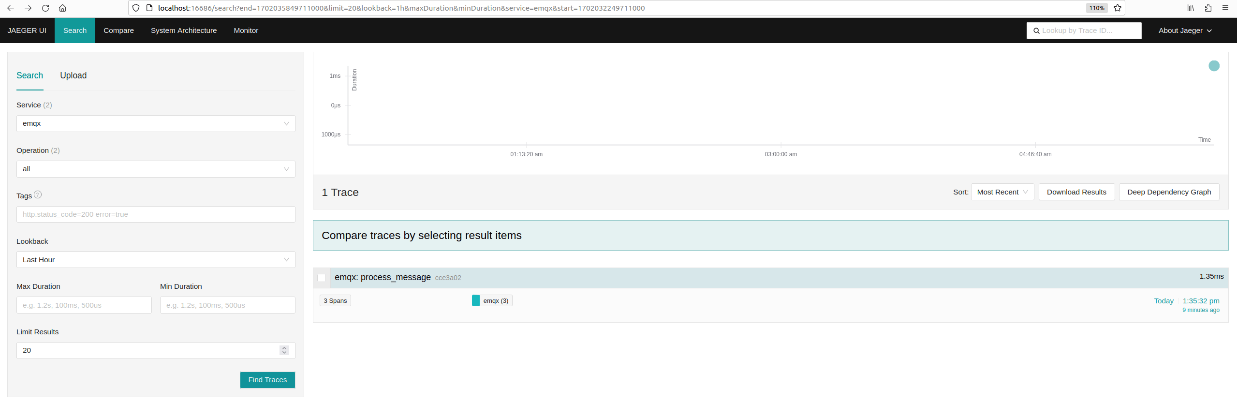Viewport: 1237px width, 403px height.
Task: Click the 110% zoom level indicator
Action: (1097, 8)
